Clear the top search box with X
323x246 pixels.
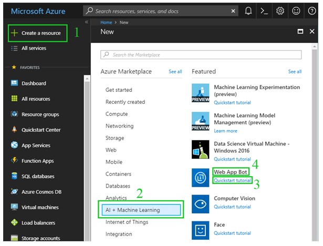point(233,11)
